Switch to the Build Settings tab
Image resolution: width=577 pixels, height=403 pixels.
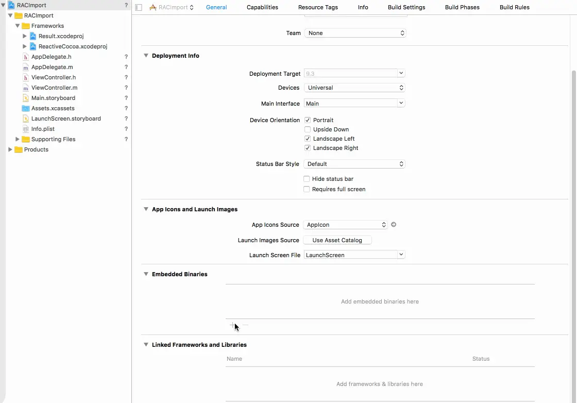(x=406, y=7)
